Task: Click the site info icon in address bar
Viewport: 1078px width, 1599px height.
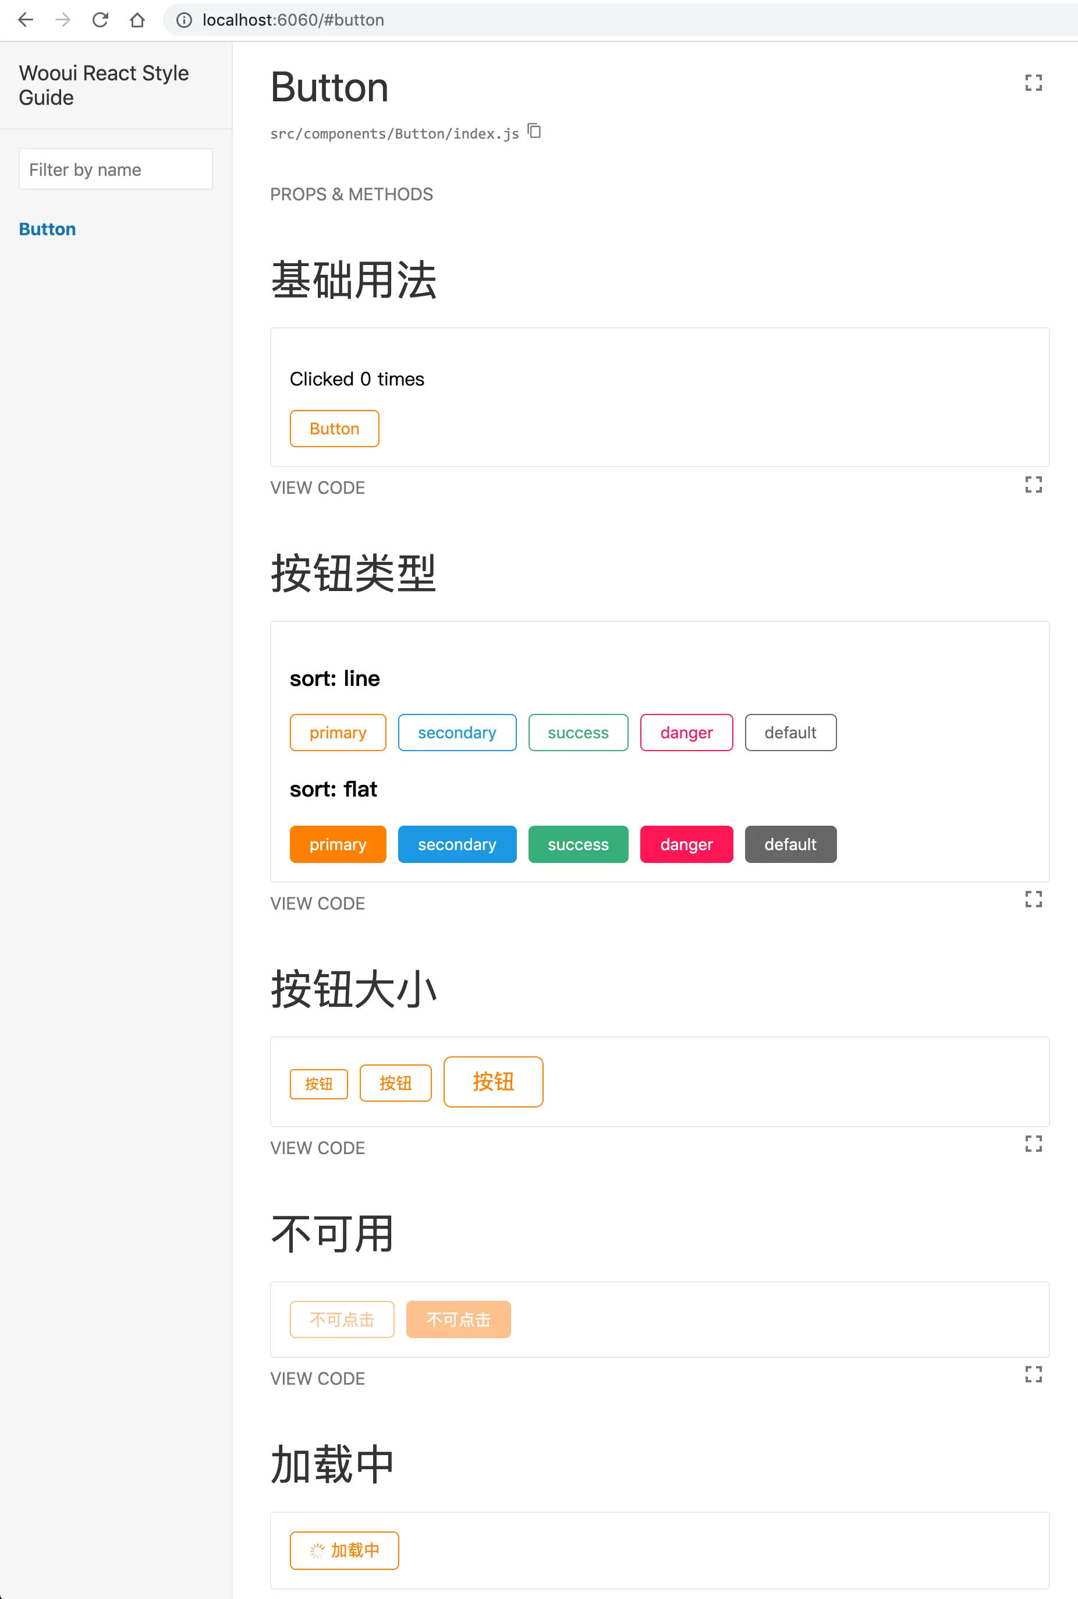Action: [x=183, y=20]
